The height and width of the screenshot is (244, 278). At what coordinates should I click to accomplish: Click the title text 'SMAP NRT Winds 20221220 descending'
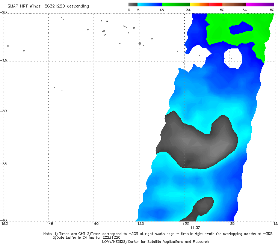point(48,6)
